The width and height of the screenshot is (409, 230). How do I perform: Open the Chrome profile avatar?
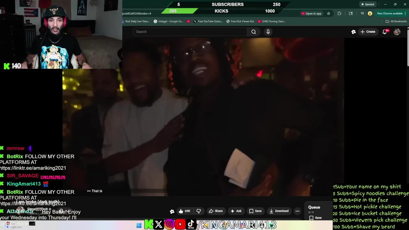[x=370, y=13]
